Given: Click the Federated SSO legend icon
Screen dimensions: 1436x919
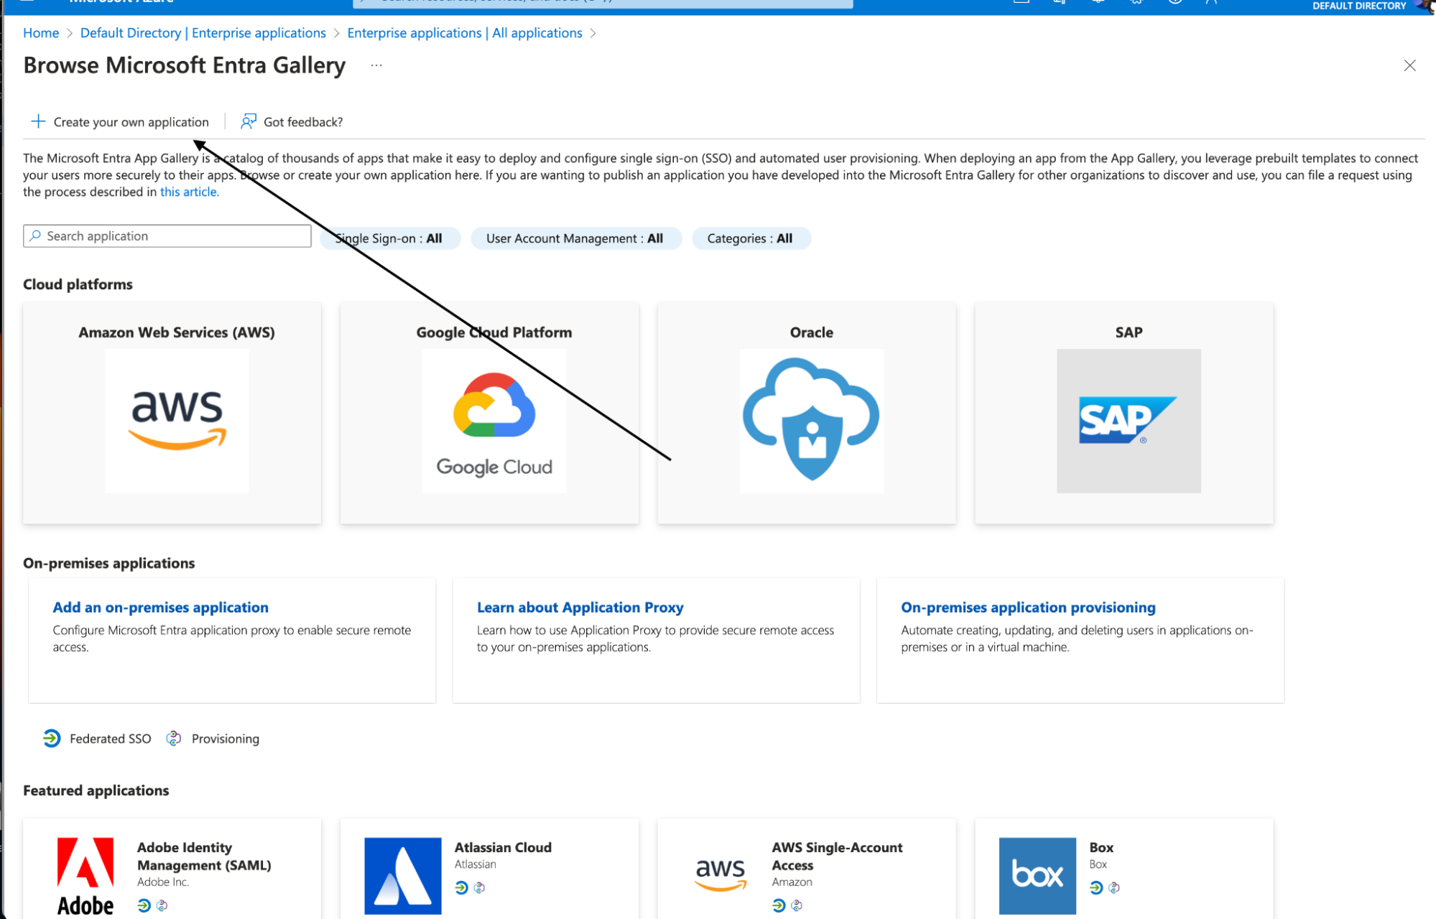Looking at the screenshot, I should (52, 738).
